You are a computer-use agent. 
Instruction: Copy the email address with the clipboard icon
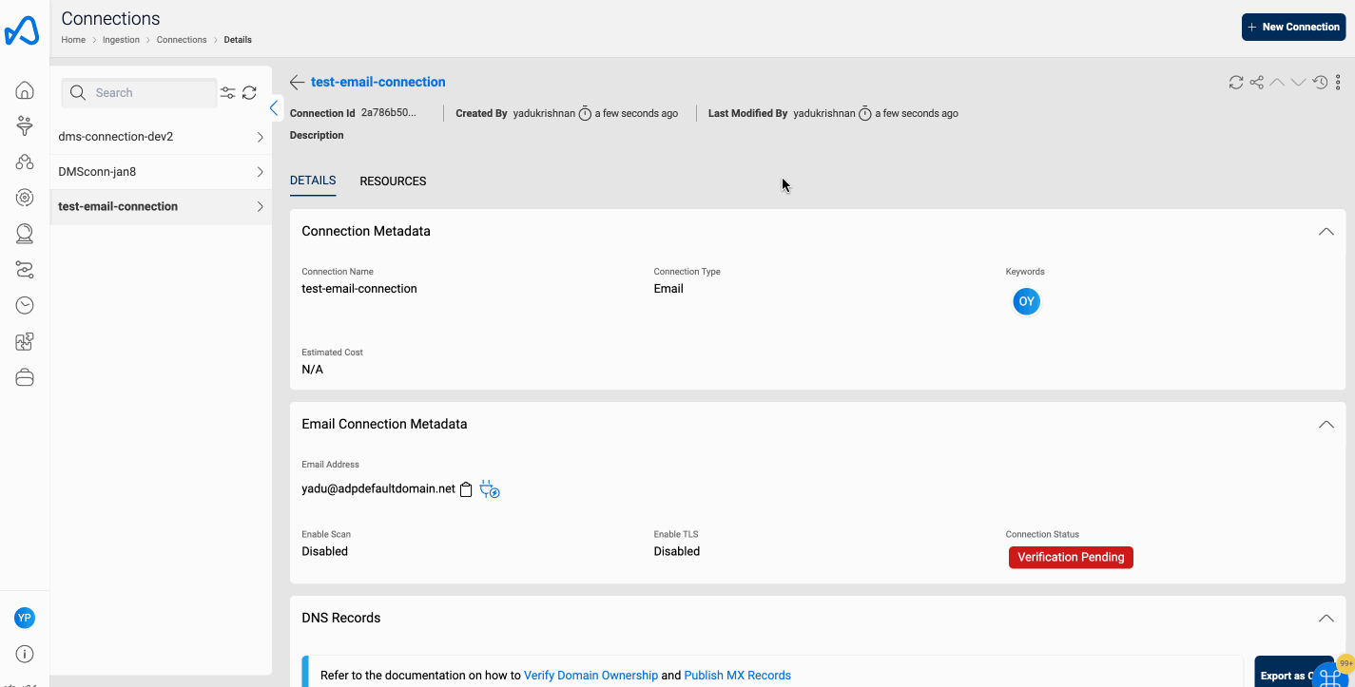point(466,490)
